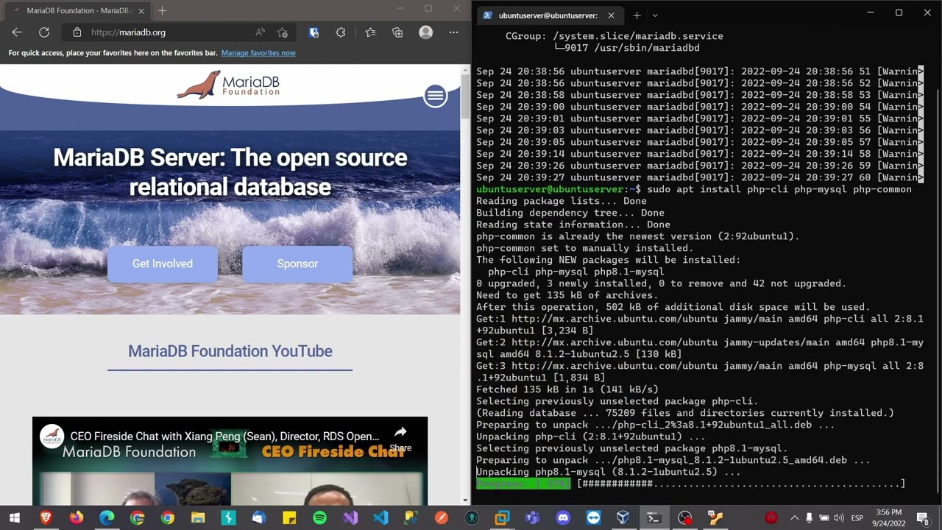Open MariaDB Foundation YouTube heading link
942x530 pixels.
click(x=230, y=351)
